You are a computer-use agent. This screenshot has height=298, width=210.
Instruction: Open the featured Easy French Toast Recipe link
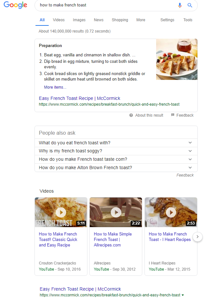tap(79, 98)
